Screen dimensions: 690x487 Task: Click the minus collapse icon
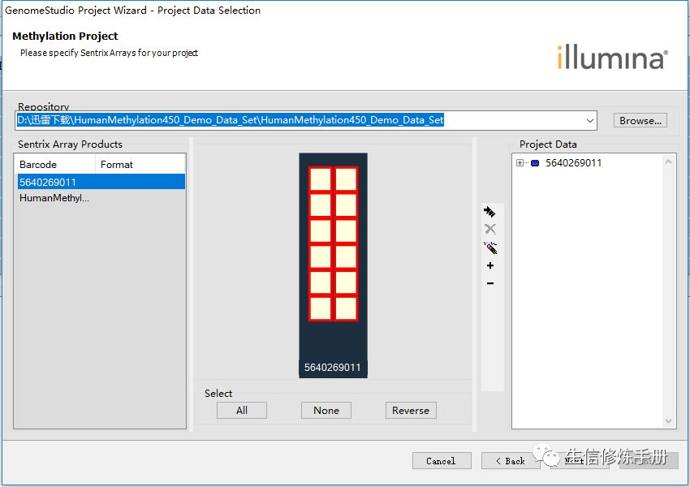click(x=490, y=283)
